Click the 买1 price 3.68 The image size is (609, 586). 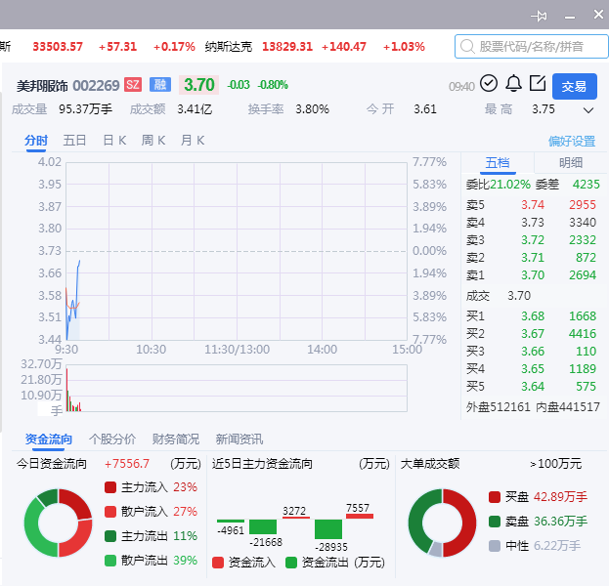(533, 316)
